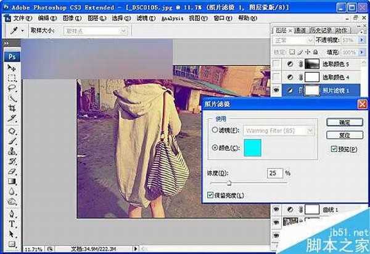The width and height of the screenshot is (370, 254).
Task: Toggle the 预览(P) preview checkbox
Action: click(334, 149)
